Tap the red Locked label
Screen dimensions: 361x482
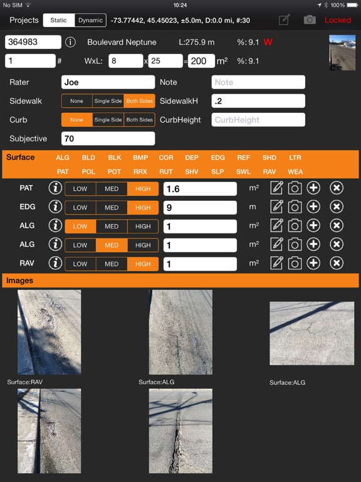[338, 20]
